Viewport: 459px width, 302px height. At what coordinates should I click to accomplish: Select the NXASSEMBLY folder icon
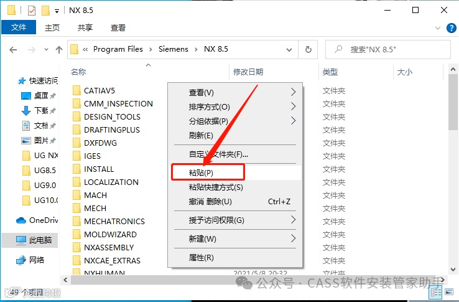coord(76,247)
